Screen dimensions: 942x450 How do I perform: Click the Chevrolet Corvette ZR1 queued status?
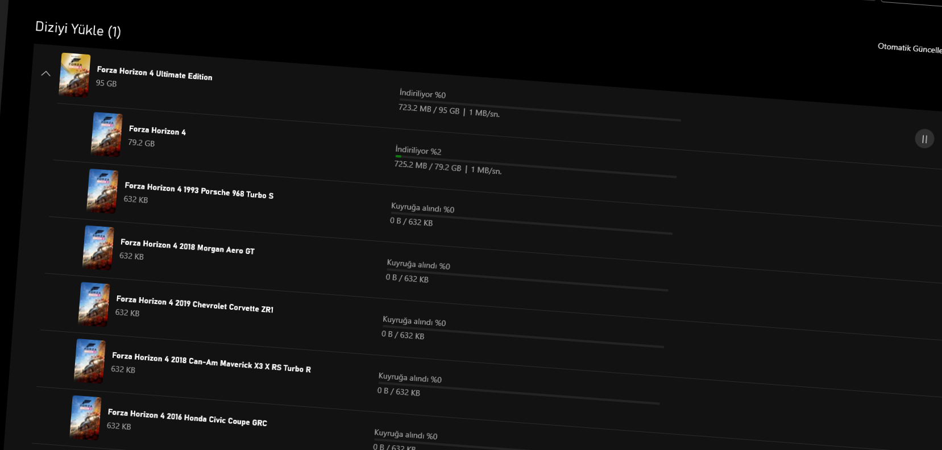coord(414,321)
